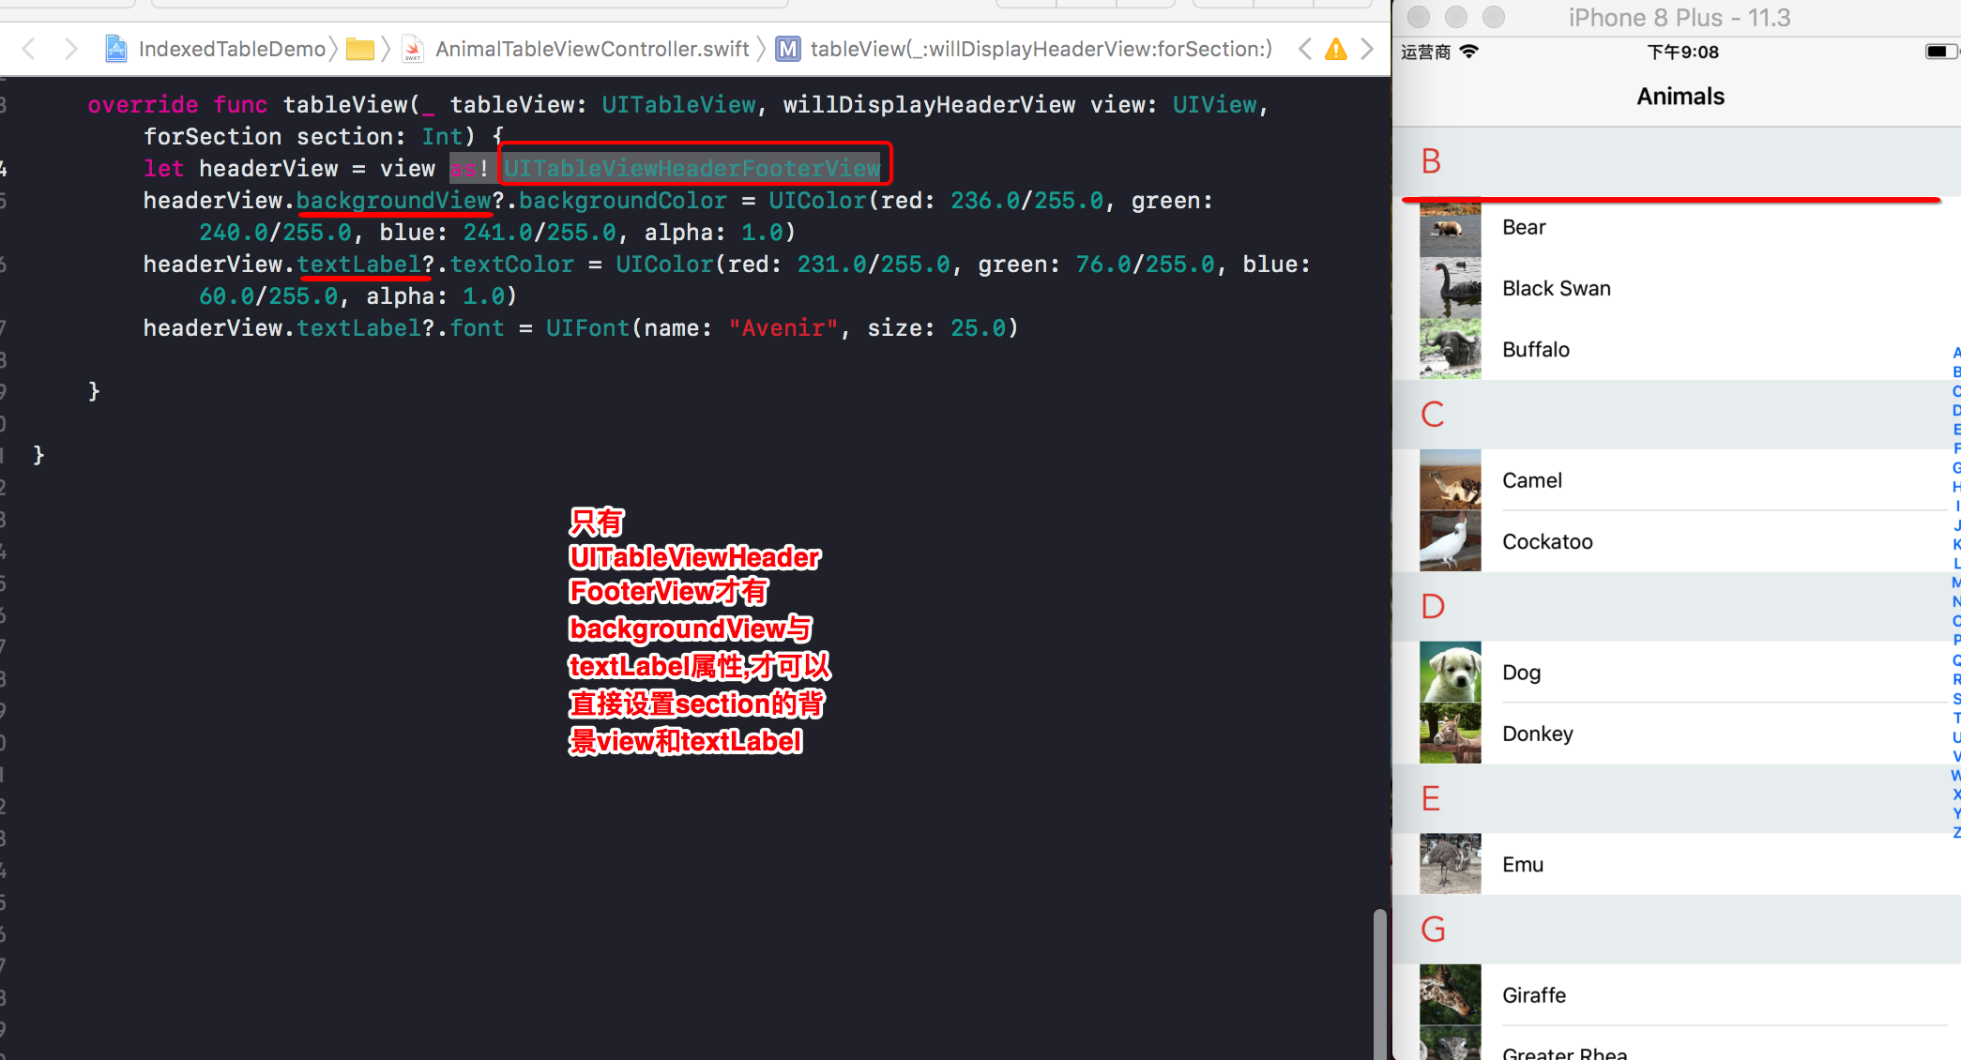
Task: Select the Dog row
Action: 1676,673
